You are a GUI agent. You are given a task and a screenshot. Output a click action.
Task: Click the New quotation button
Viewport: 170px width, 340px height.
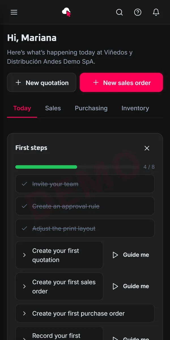pyautogui.click(x=42, y=82)
